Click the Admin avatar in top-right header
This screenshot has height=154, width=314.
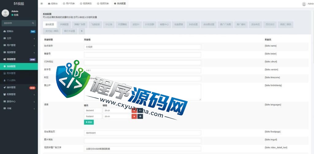[x=304, y=4]
